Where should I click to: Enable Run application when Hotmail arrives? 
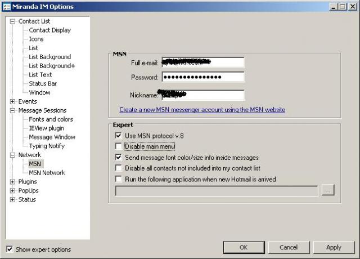[x=118, y=179]
